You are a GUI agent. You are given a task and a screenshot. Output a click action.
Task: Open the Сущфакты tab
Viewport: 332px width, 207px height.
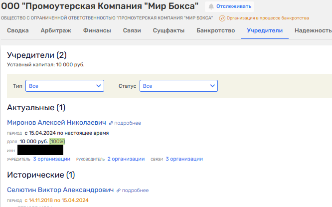168,30
